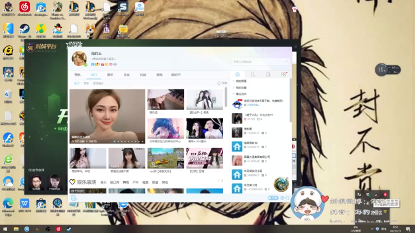Image resolution: width=415 pixels, height=233 pixels.
Task: Expand the first collapsed sidebar group
Action: point(233,81)
